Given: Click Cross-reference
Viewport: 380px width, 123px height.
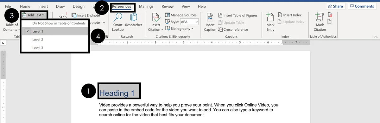Looking at the screenshot, I should [x=233, y=29].
